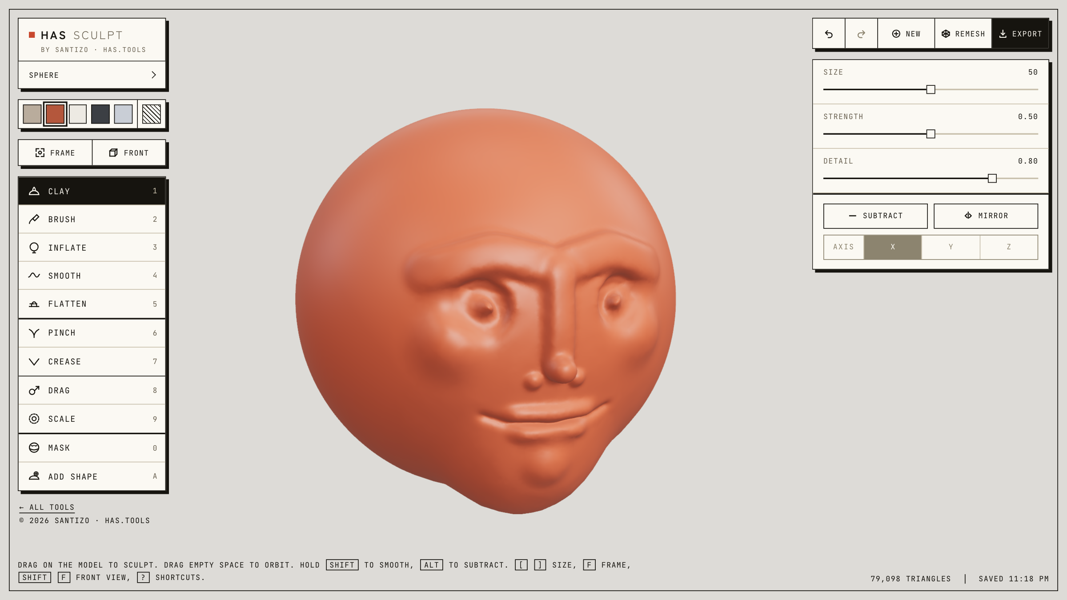The width and height of the screenshot is (1067, 600).
Task: Click the sculpted face model
Action: coord(485,311)
